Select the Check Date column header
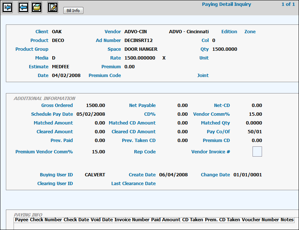The width and height of the screenshot is (299, 230). (x=76, y=220)
